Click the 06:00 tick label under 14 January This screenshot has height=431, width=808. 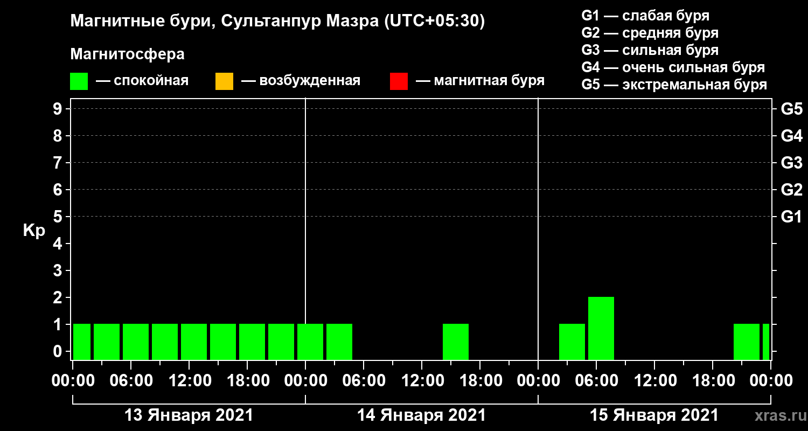(364, 381)
